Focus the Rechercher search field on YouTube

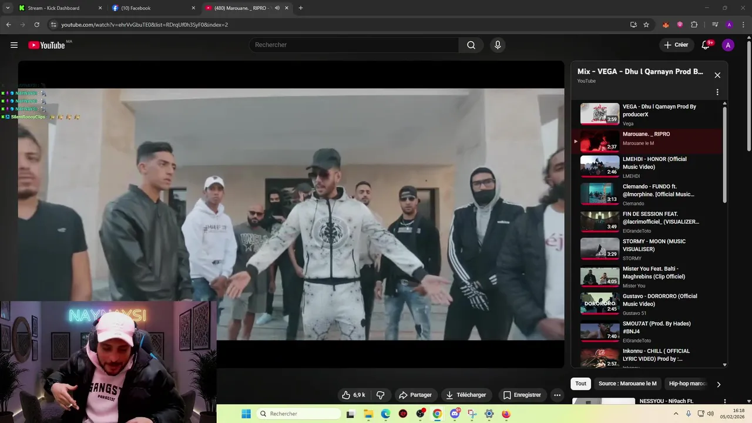[354, 45]
